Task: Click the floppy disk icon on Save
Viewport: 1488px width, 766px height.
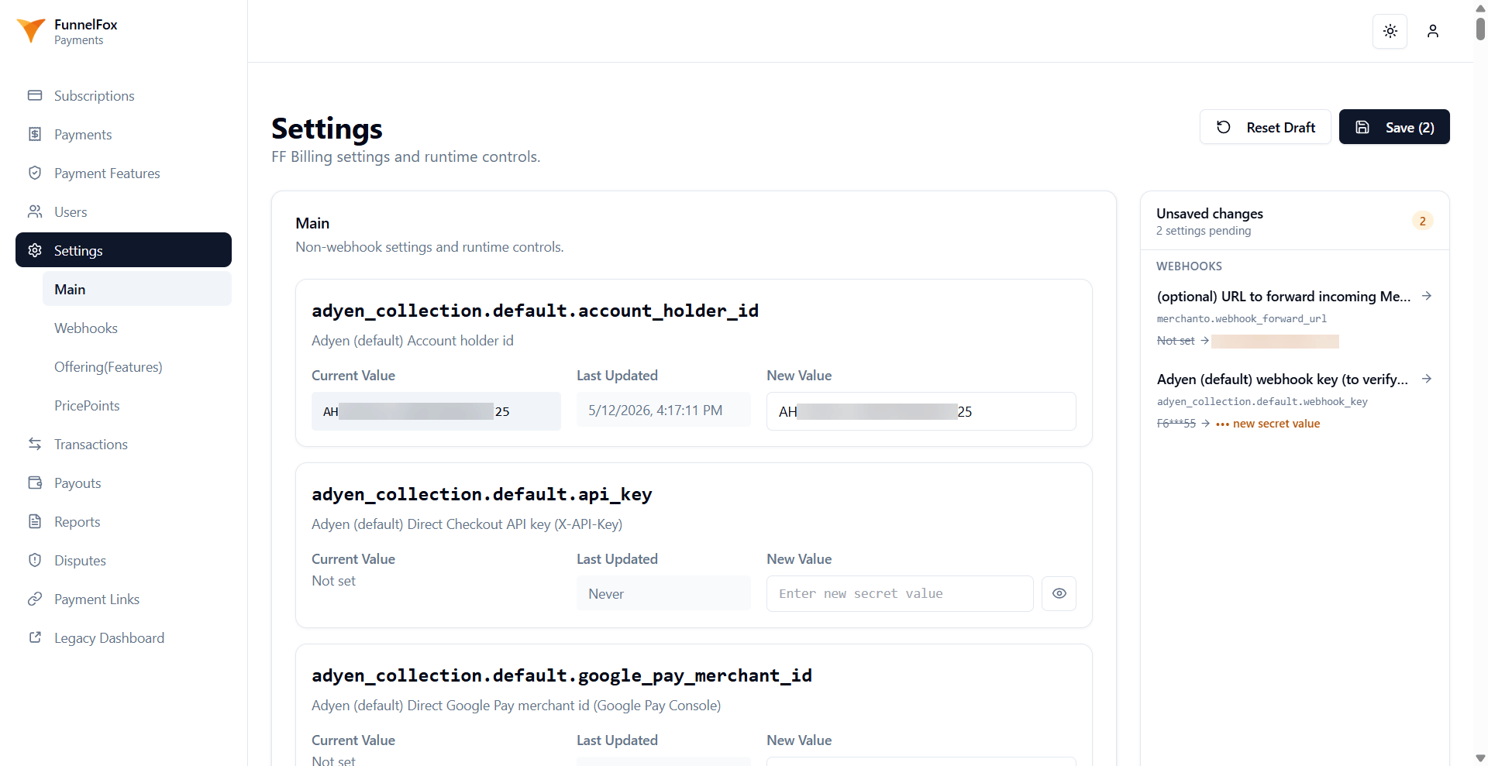Action: click(1362, 127)
